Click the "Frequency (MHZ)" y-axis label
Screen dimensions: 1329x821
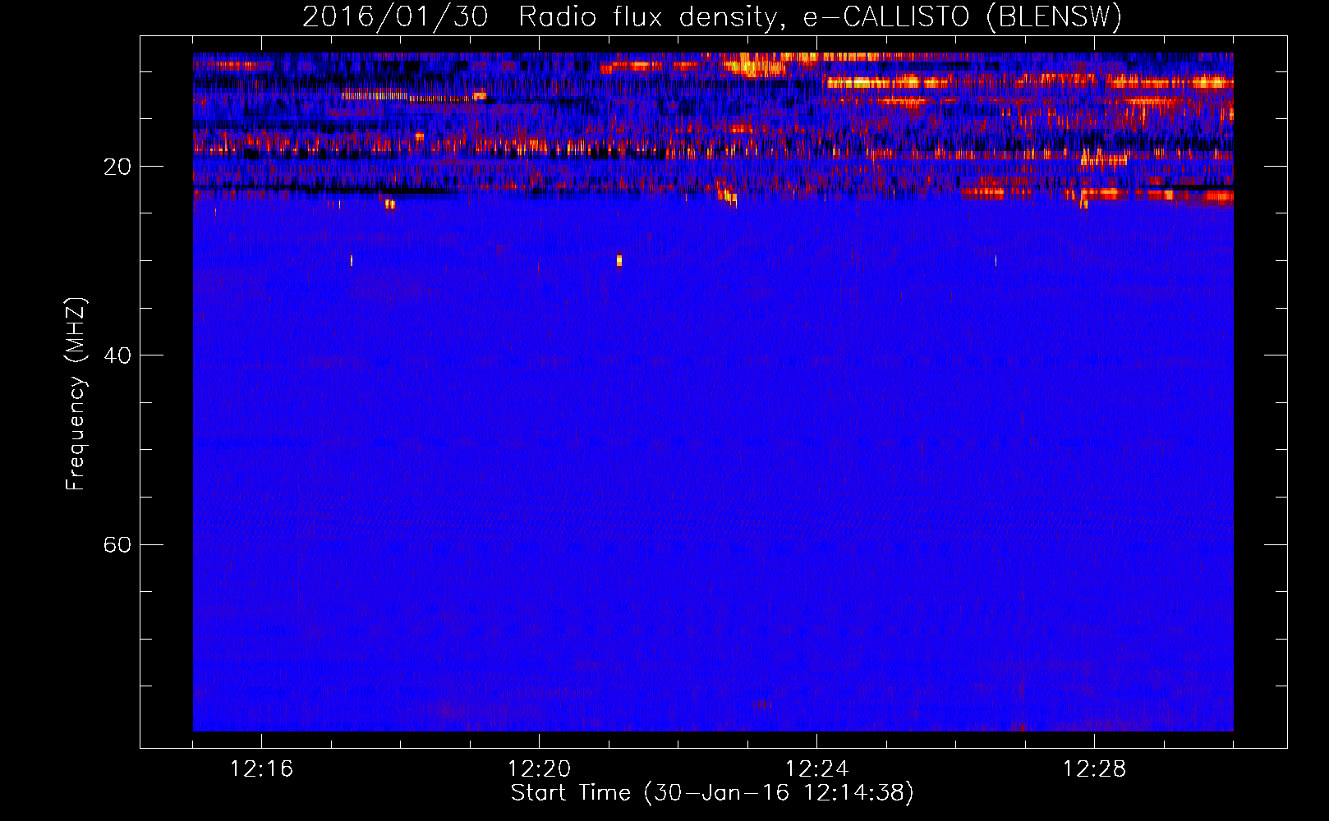coord(76,394)
